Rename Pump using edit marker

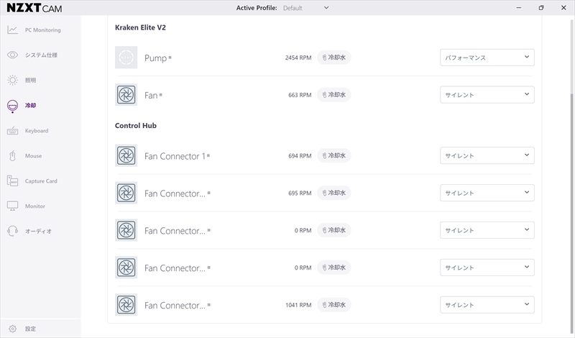tap(170, 58)
